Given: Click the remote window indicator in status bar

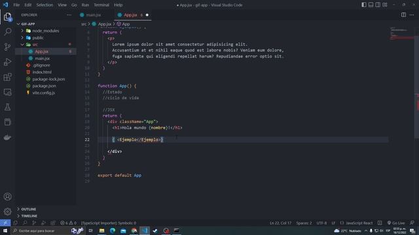Looking at the screenshot, I should point(5,223).
